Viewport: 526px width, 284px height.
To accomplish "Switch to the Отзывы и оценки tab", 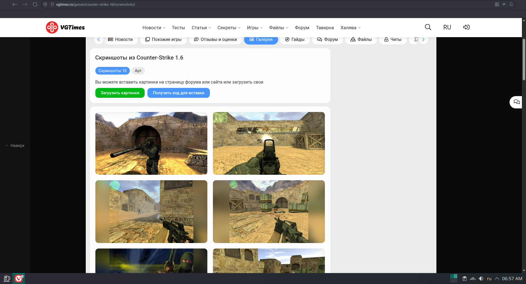I will coord(215,40).
